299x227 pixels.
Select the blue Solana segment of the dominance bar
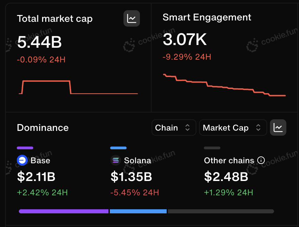[138, 211]
